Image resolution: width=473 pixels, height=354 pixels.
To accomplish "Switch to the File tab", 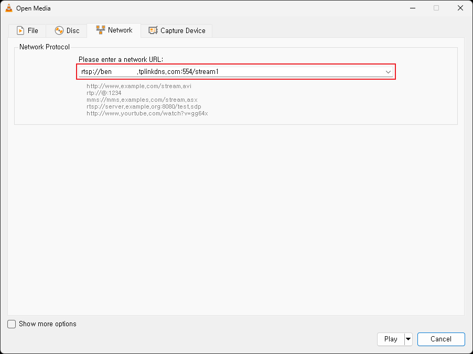I will [33, 30].
